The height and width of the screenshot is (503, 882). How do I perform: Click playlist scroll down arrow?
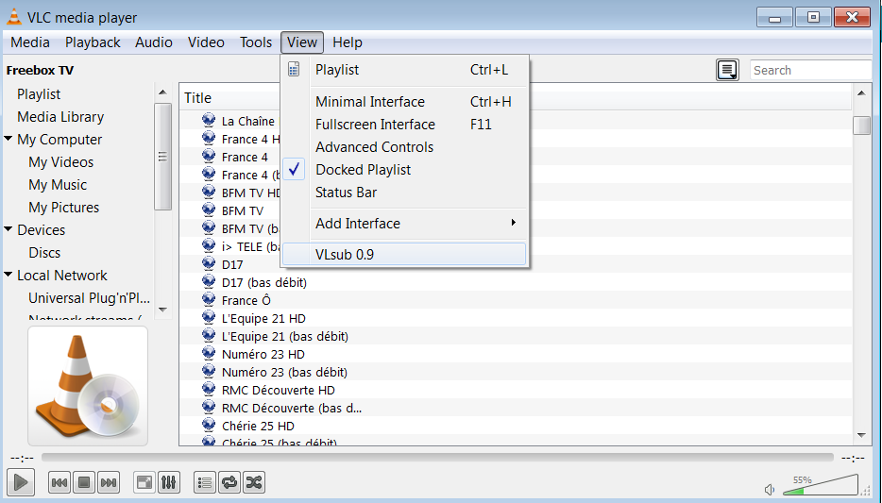click(861, 435)
